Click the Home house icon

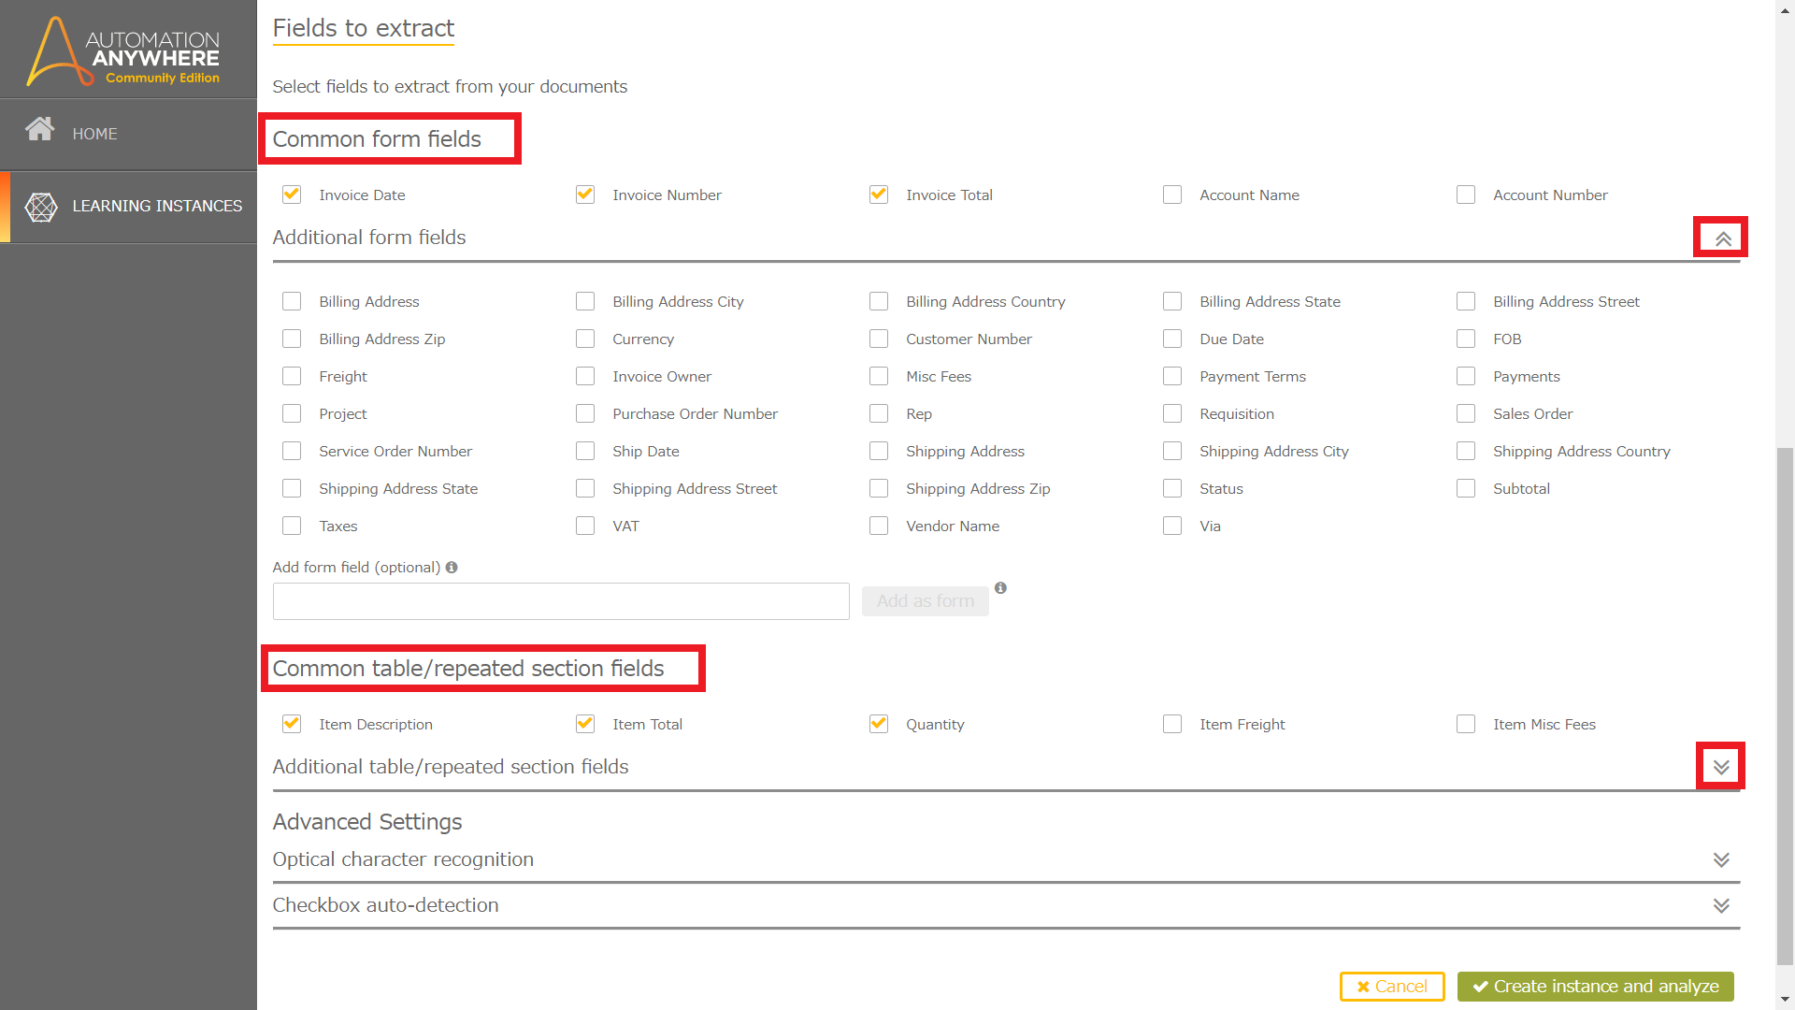point(39,128)
